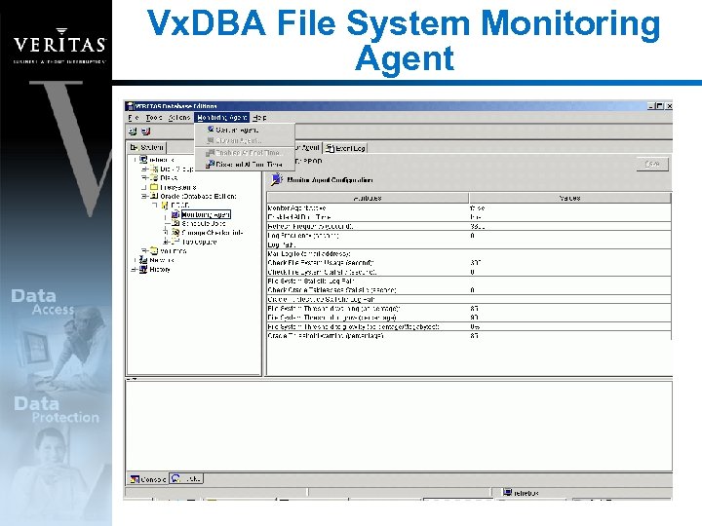Switch to the Tasks tab
The height and width of the screenshot is (526, 702).
186,479
